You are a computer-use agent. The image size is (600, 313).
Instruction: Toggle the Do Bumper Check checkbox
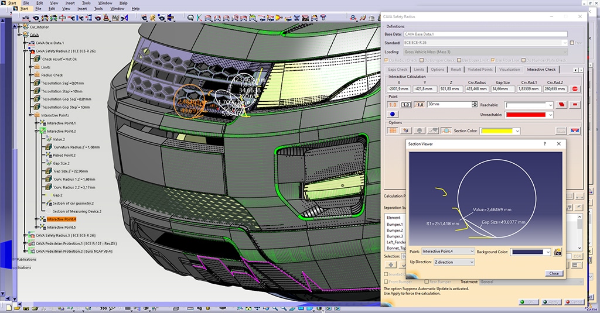pos(422,60)
